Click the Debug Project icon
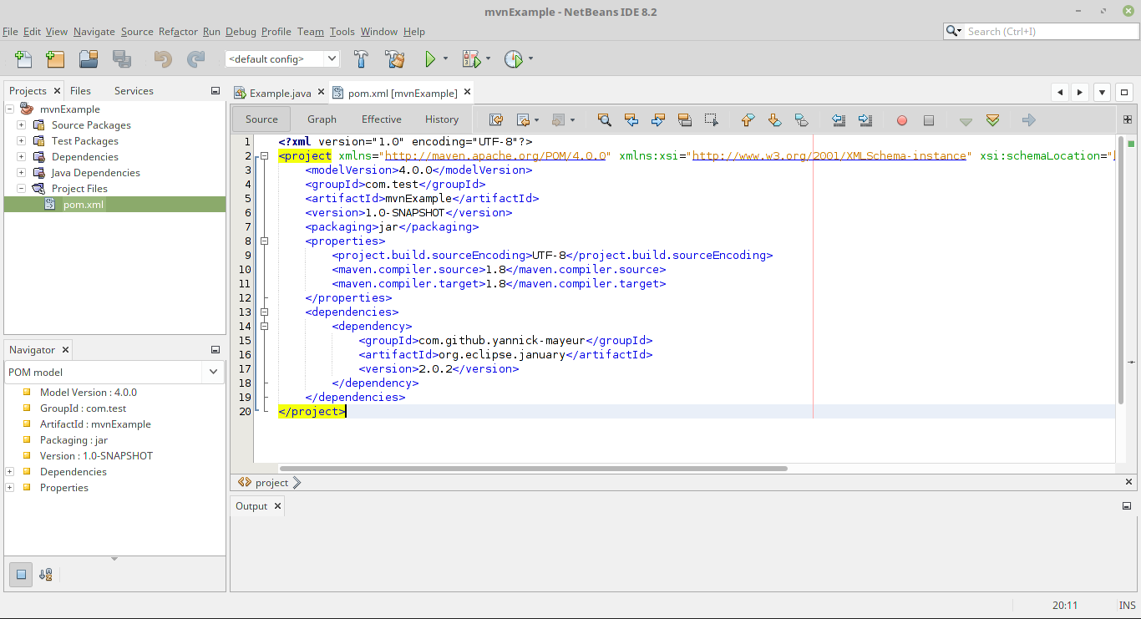This screenshot has width=1141, height=619. (471, 59)
